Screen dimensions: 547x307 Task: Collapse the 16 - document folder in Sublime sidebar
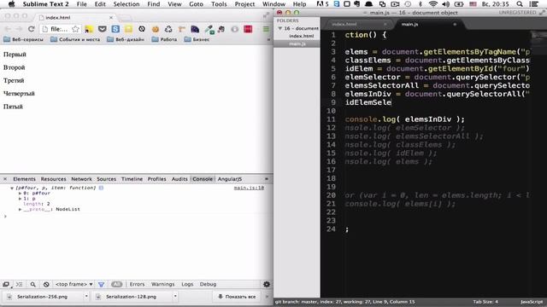coord(279,28)
